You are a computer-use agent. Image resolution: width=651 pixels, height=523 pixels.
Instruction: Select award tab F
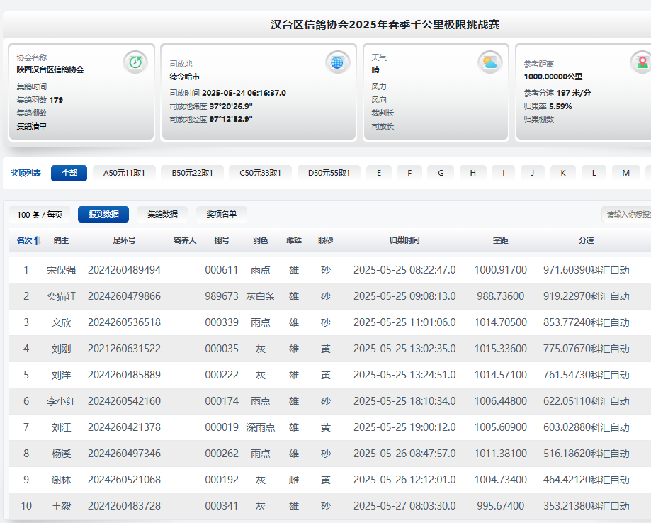point(409,173)
